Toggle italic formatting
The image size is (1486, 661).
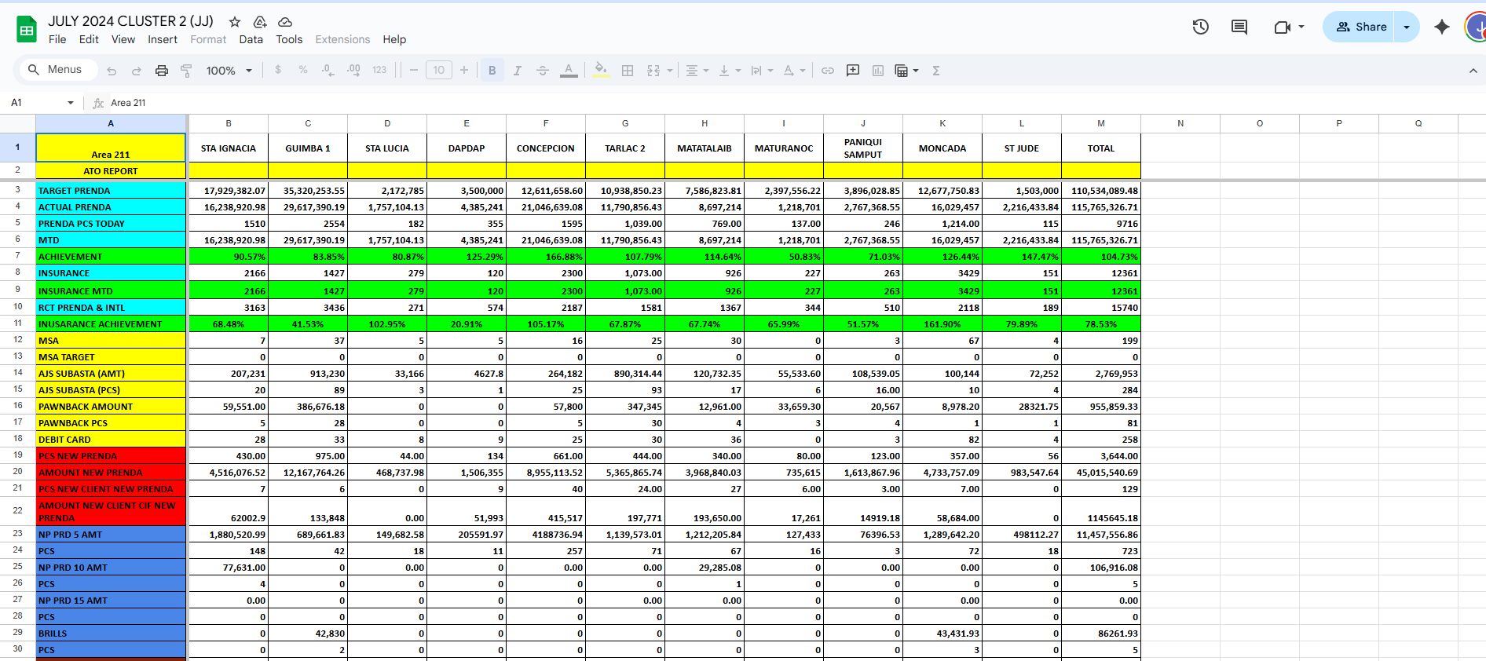pos(517,71)
